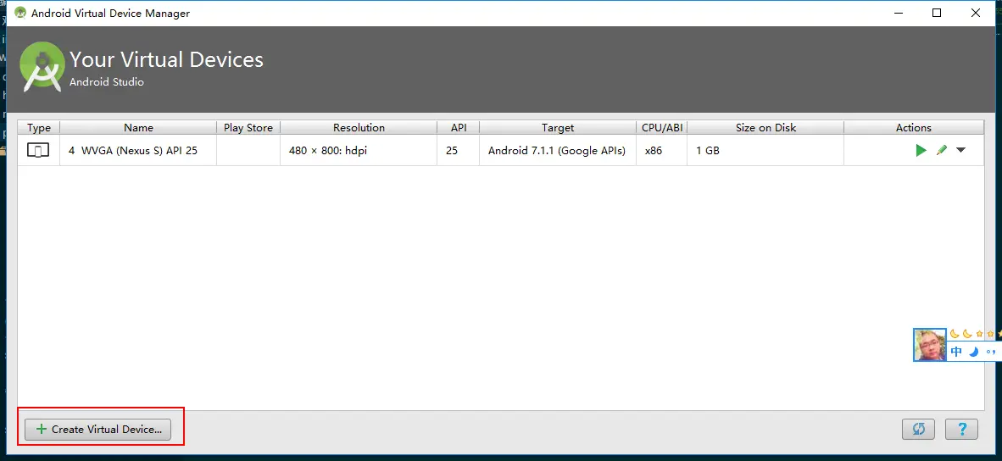
Task: Click 'Android 7.1.1 (Google APIs)' target cell
Action: [x=557, y=151]
